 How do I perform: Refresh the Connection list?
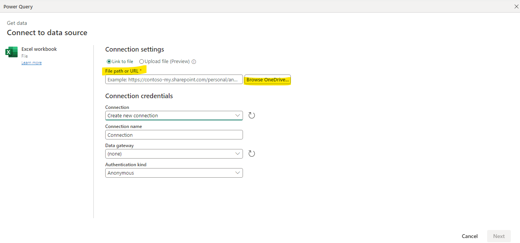251,115
